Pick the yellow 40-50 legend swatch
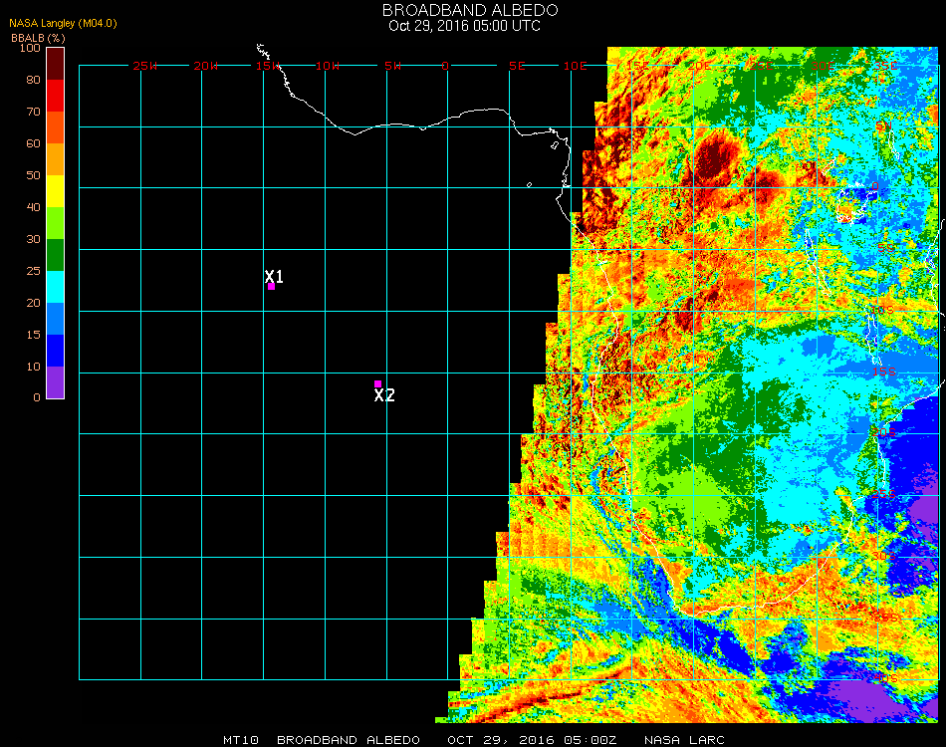Viewport: 946px width, 747px height. 56,191
